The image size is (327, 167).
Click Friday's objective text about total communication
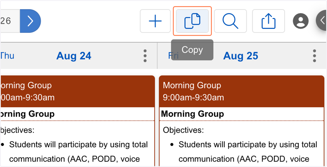point(247,152)
